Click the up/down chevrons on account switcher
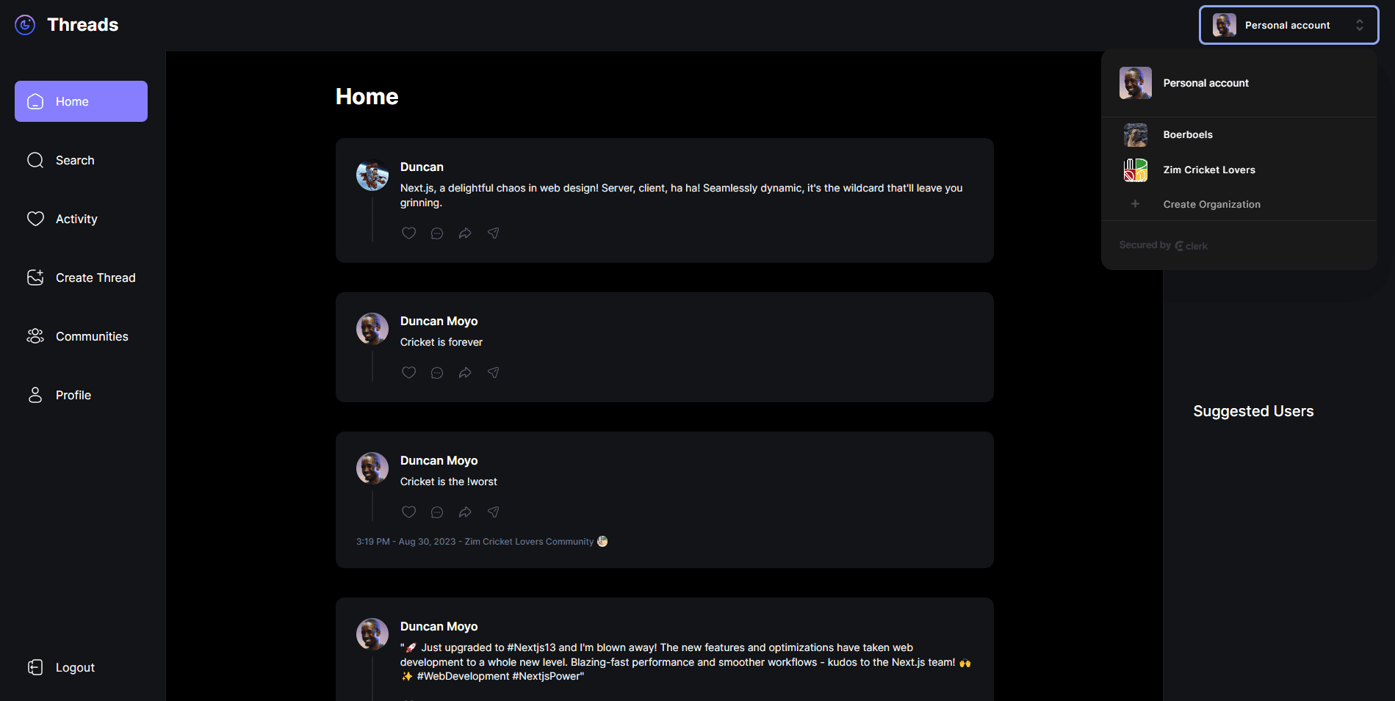The height and width of the screenshot is (701, 1395). click(1360, 24)
